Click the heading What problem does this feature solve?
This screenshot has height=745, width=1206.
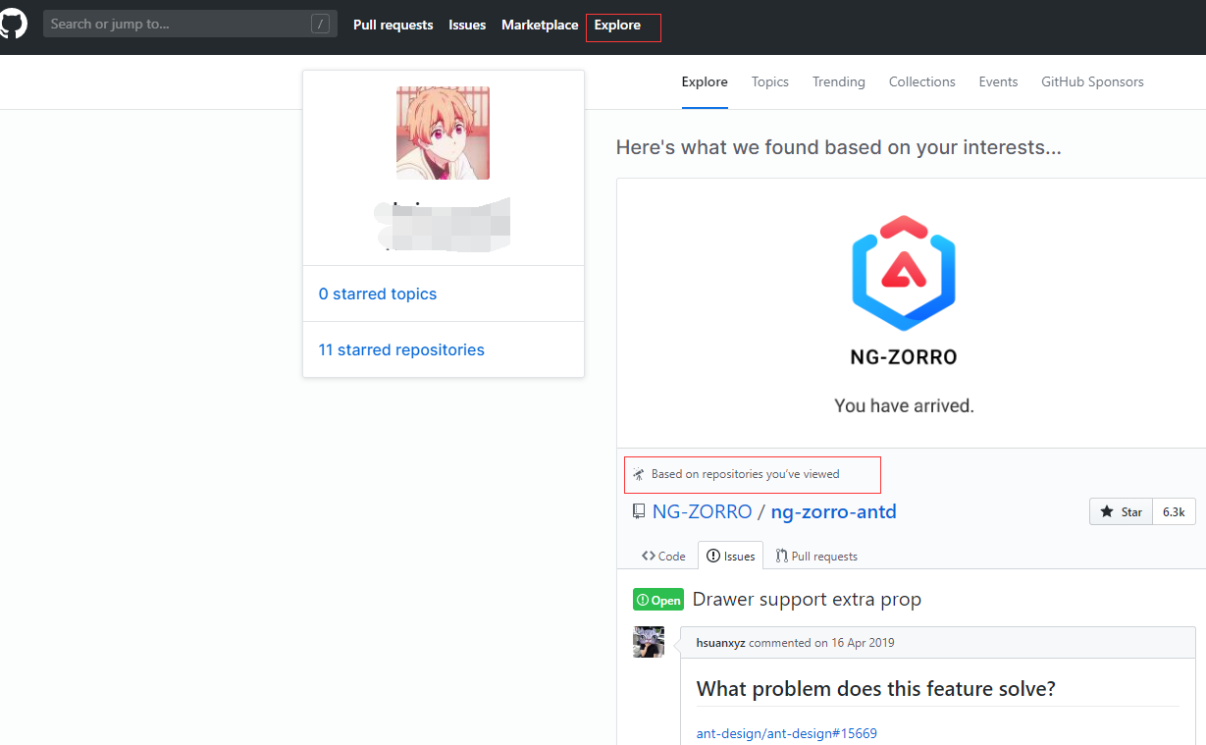point(876,689)
